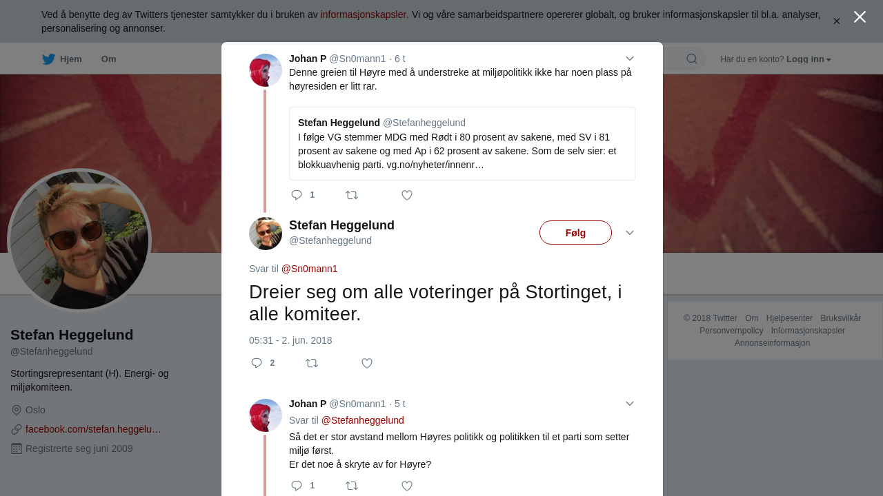Expand more options beside Følg button

[x=630, y=233]
